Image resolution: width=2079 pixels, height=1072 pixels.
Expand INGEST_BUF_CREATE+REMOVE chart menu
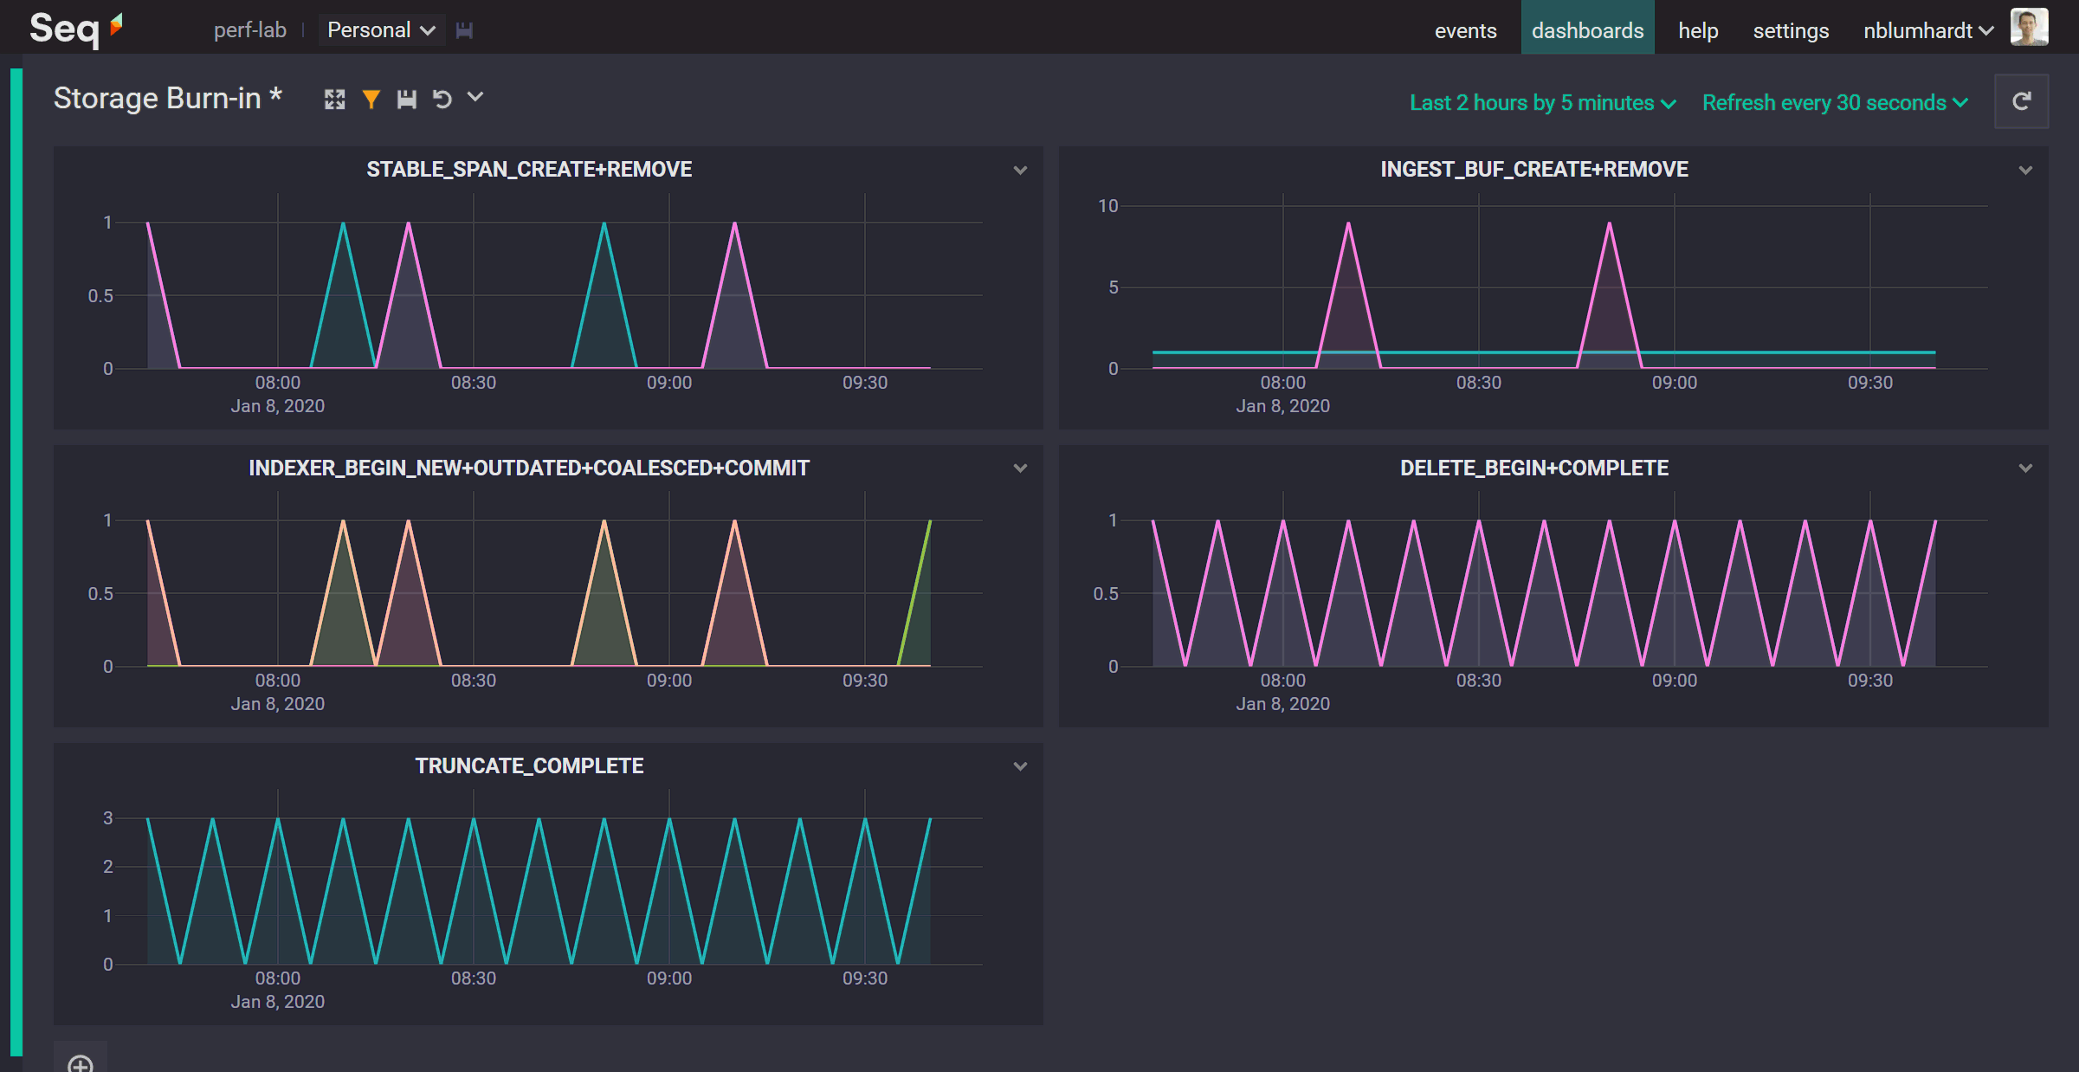point(2025,171)
